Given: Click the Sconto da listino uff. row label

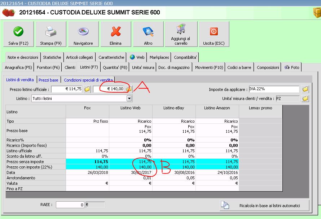Looking at the screenshot, I should pos(36,156).
